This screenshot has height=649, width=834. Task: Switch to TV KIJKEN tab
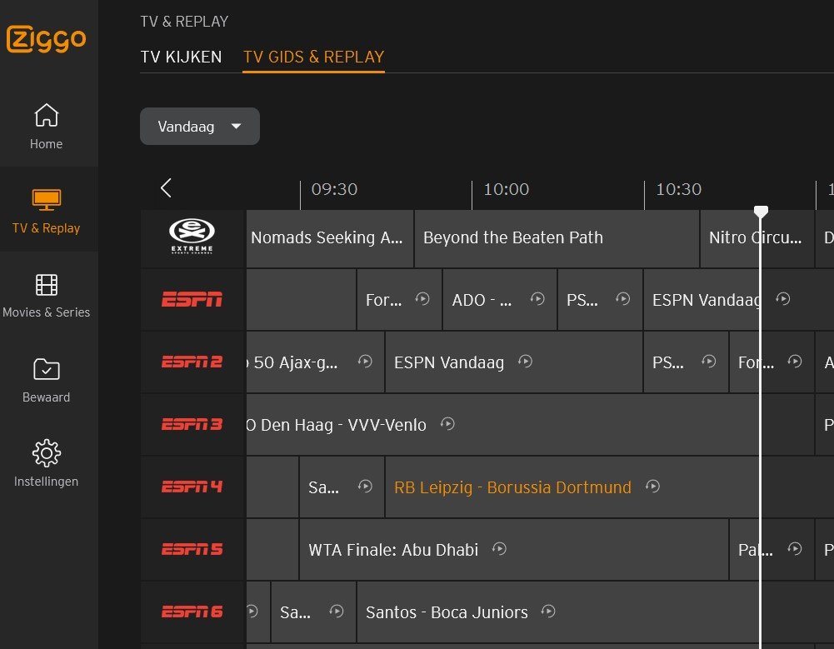[x=181, y=57]
